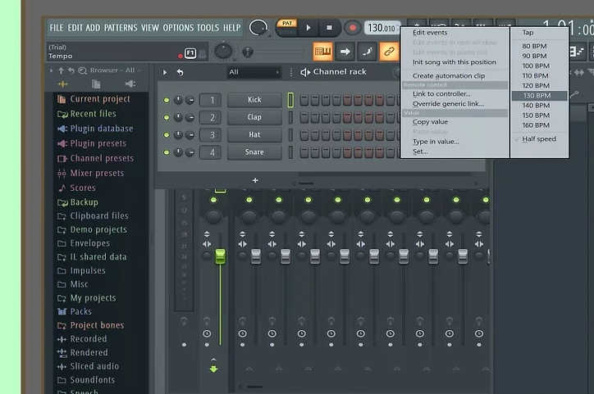Open the OPTIONS menu
The width and height of the screenshot is (594, 394).
(178, 28)
